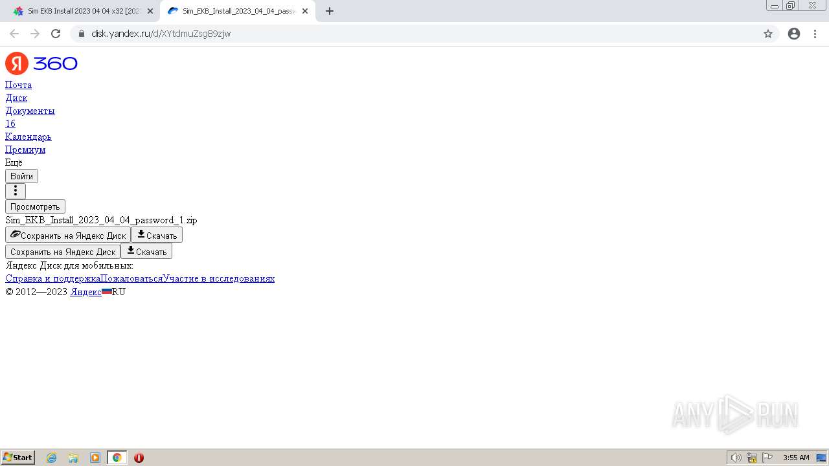
Task: Open Участие в исследованиях link
Action: pyautogui.click(x=219, y=278)
